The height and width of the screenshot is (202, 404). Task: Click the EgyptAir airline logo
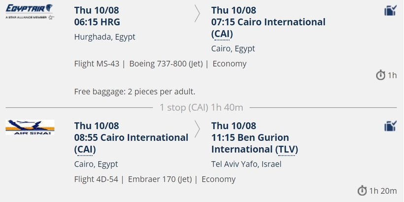[x=30, y=12]
